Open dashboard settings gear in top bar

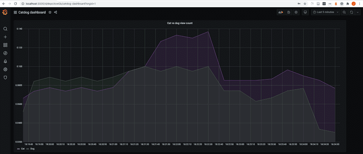pos(296,12)
